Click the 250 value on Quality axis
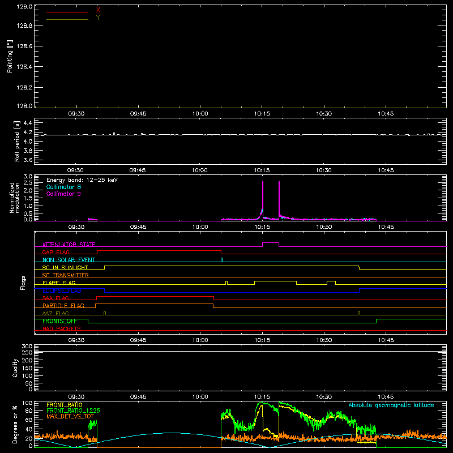Image resolution: width=453 pixels, height=453 pixels. pyautogui.click(x=27, y=352)
